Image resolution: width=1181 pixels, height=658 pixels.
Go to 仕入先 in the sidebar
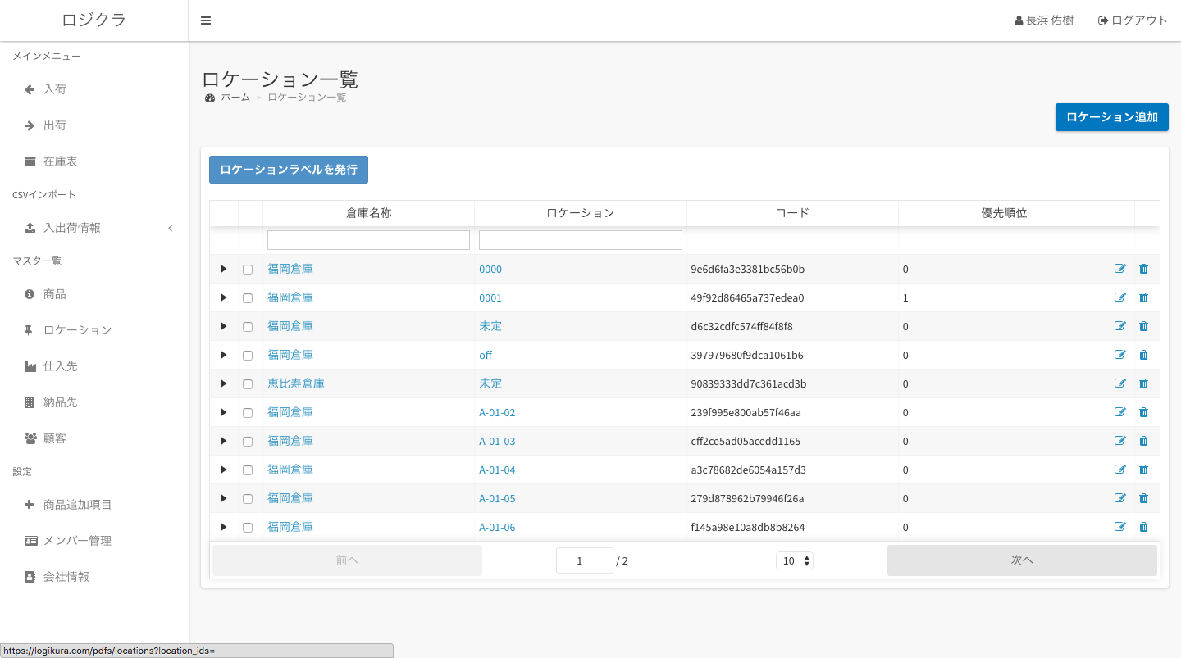60,366
